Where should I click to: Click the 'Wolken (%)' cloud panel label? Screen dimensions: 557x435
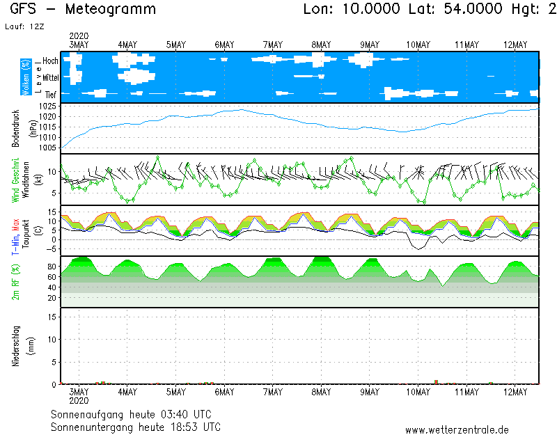click(26, 77)
